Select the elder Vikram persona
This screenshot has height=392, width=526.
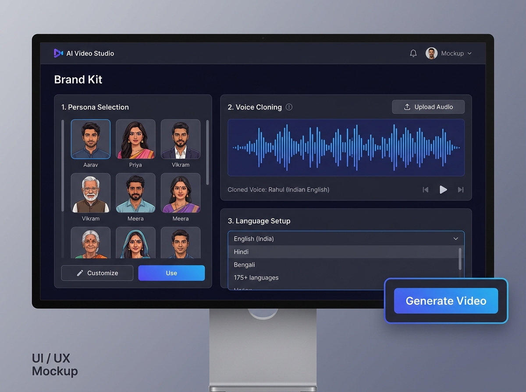(x=91, y=193)
